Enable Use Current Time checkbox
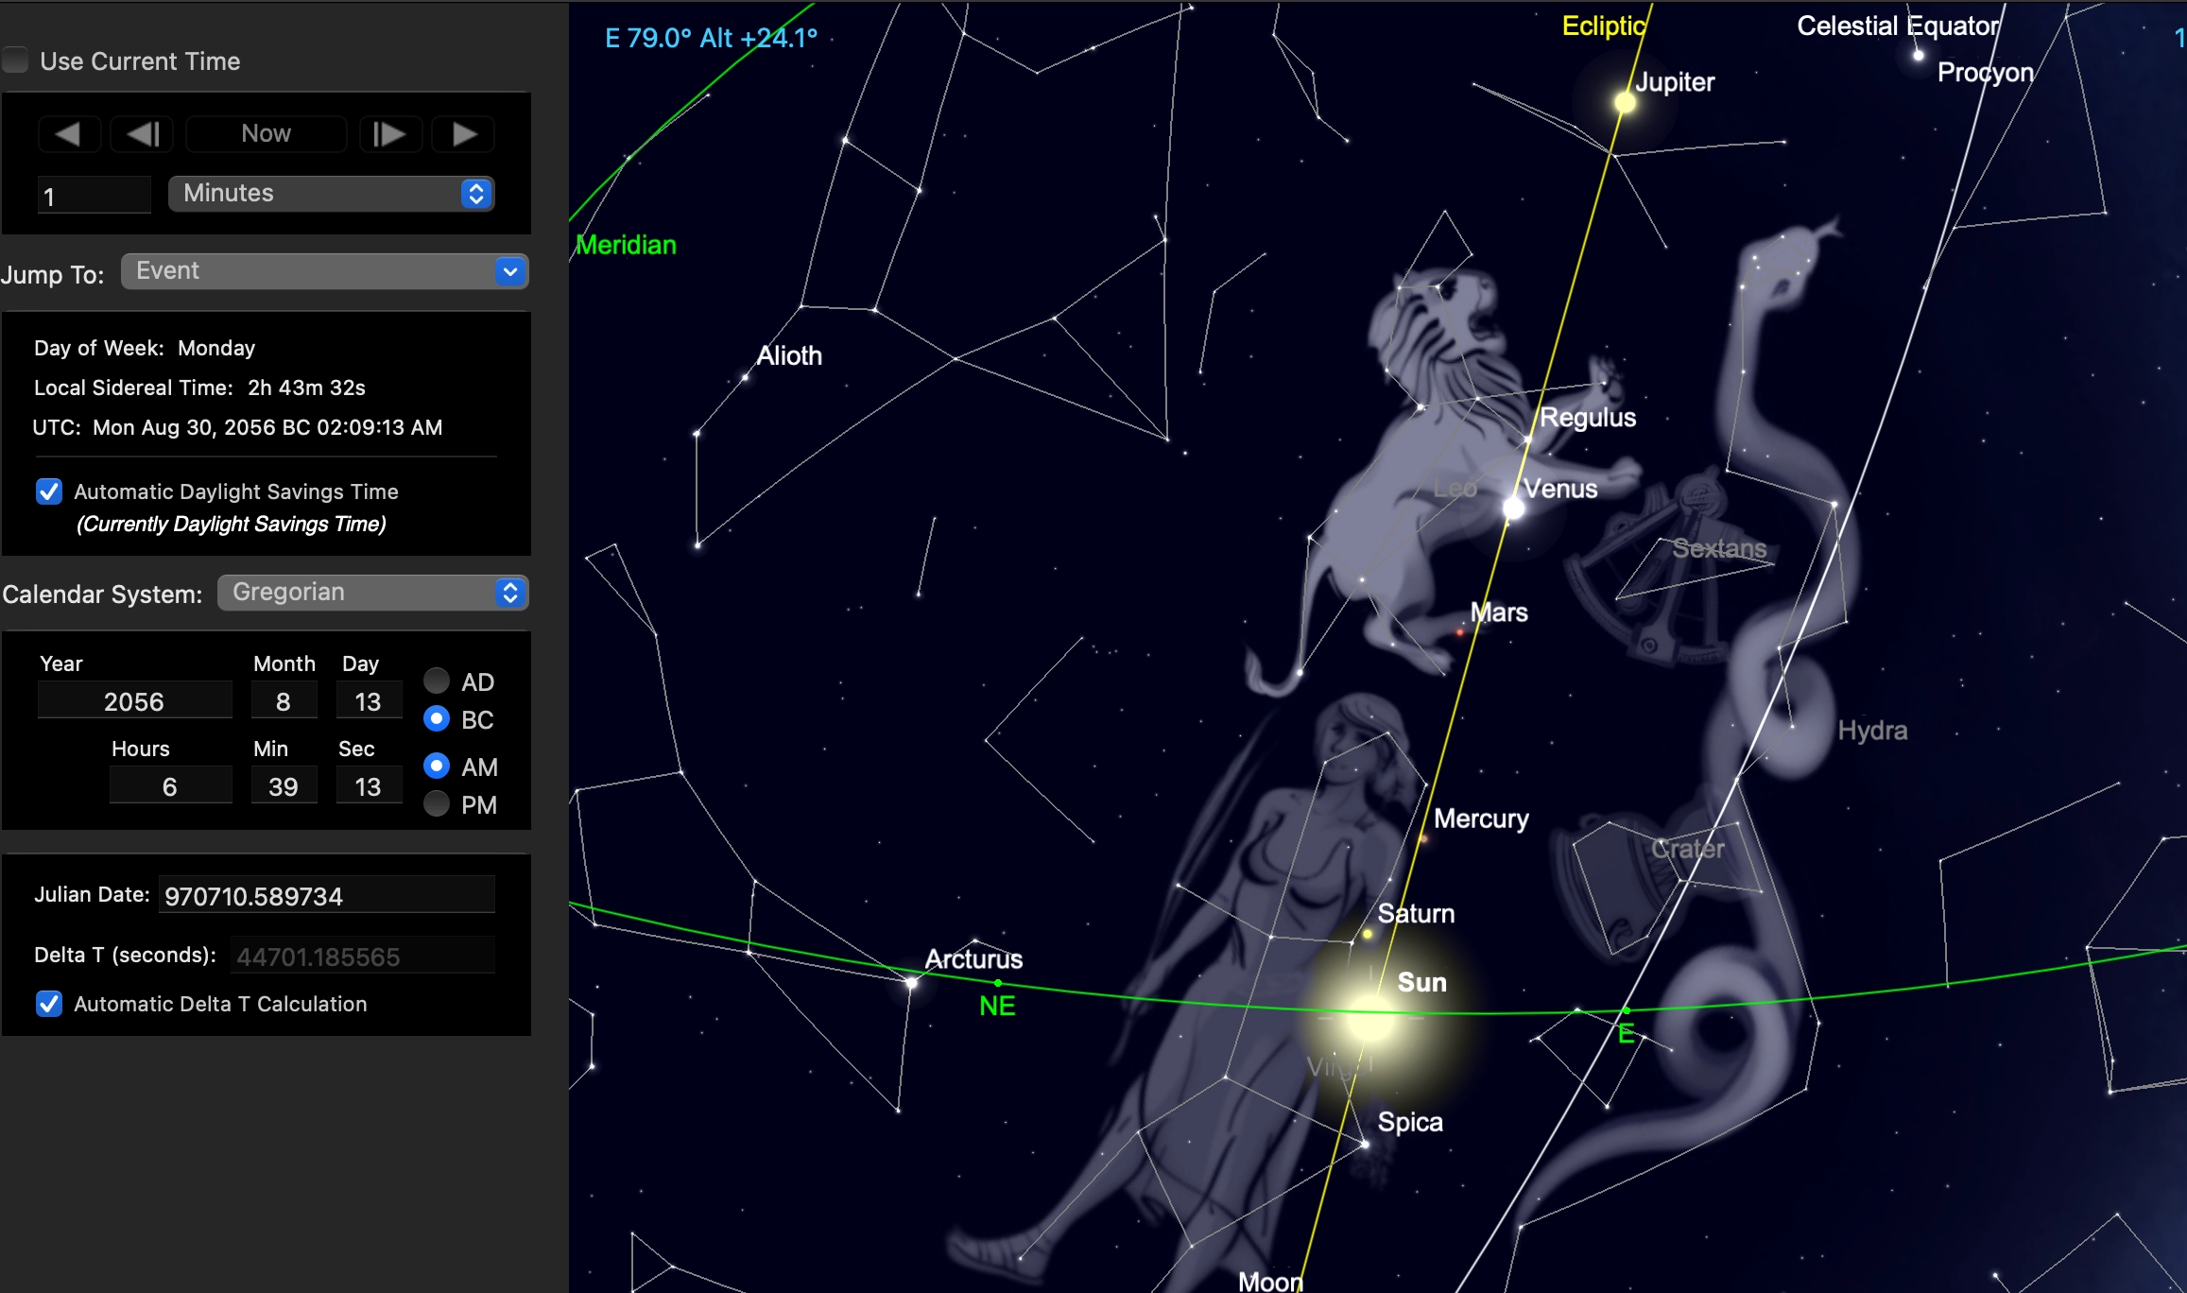The image size is (2187, 1293). [16, 61]
